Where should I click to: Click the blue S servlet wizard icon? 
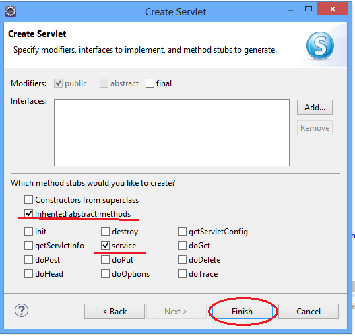click(320, 46)
